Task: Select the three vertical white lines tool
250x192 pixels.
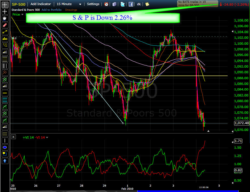Action: [5, 66]
